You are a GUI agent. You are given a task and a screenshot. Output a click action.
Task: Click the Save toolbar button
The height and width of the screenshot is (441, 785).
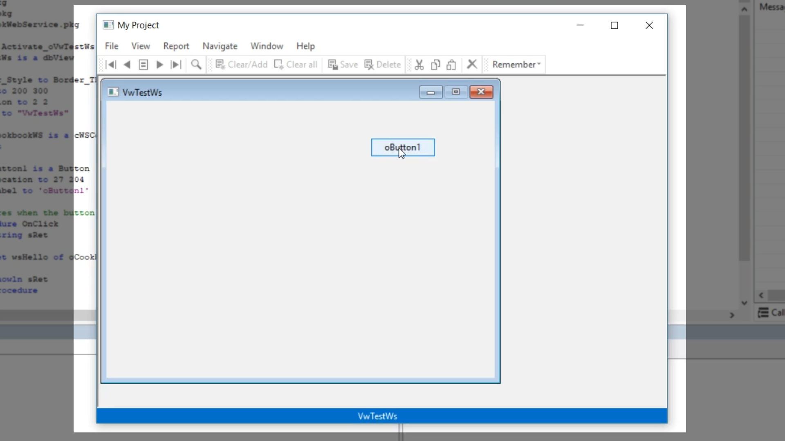343,65
